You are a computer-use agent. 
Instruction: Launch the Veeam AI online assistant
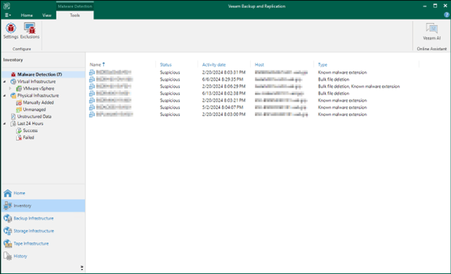click(431, 32)
